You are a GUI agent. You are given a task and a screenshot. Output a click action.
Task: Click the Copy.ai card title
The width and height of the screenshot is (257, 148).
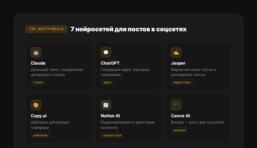pos(39,116)
